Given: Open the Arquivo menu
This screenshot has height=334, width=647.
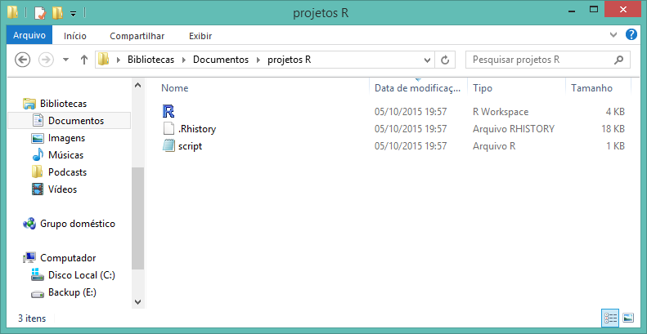Looking at the screenshot, I should (30, 36).
